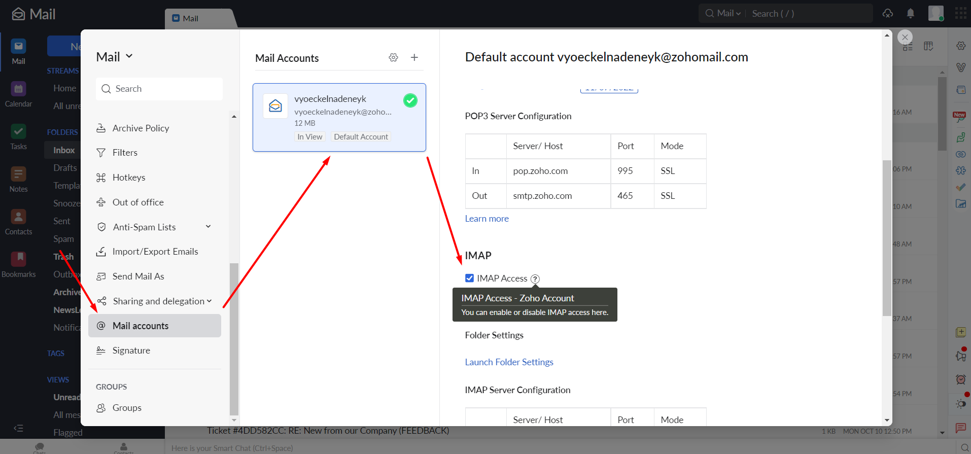This screenshot has height=454, width=971.
Task: Open Import/Export Emails settings
Action: click(154, 252)
